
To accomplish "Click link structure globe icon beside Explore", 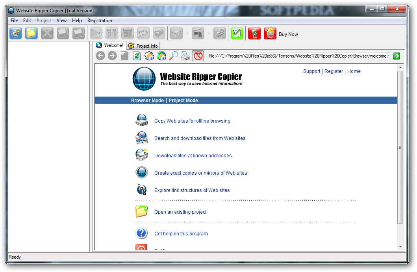I will pyautogui.click(x=142, y=190).
